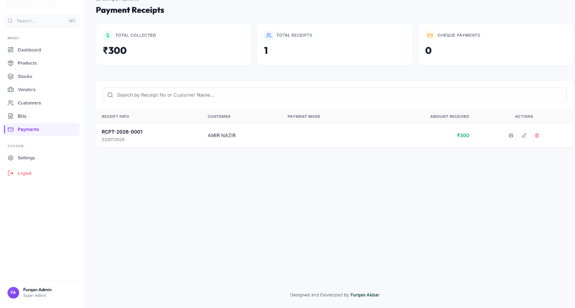Click the Payment Receipts page title

[130, 10]
